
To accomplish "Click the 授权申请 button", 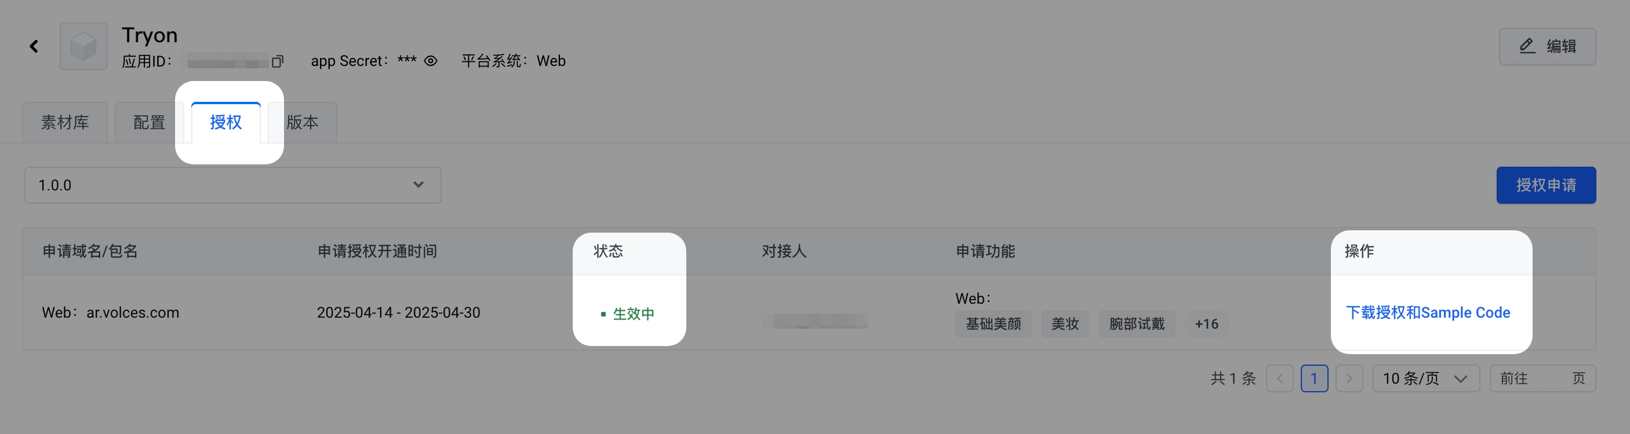I will coord(1545,185).
